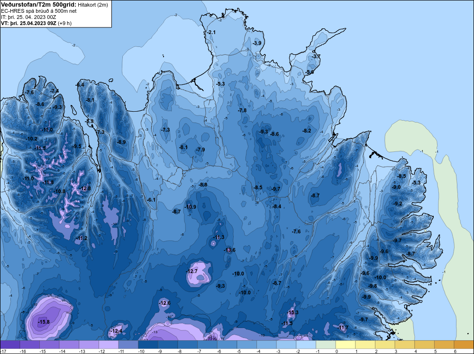Select the -13.6 temperature value
Image resolution: width=474 pixels, height=354 pixels.
point(229,250)
